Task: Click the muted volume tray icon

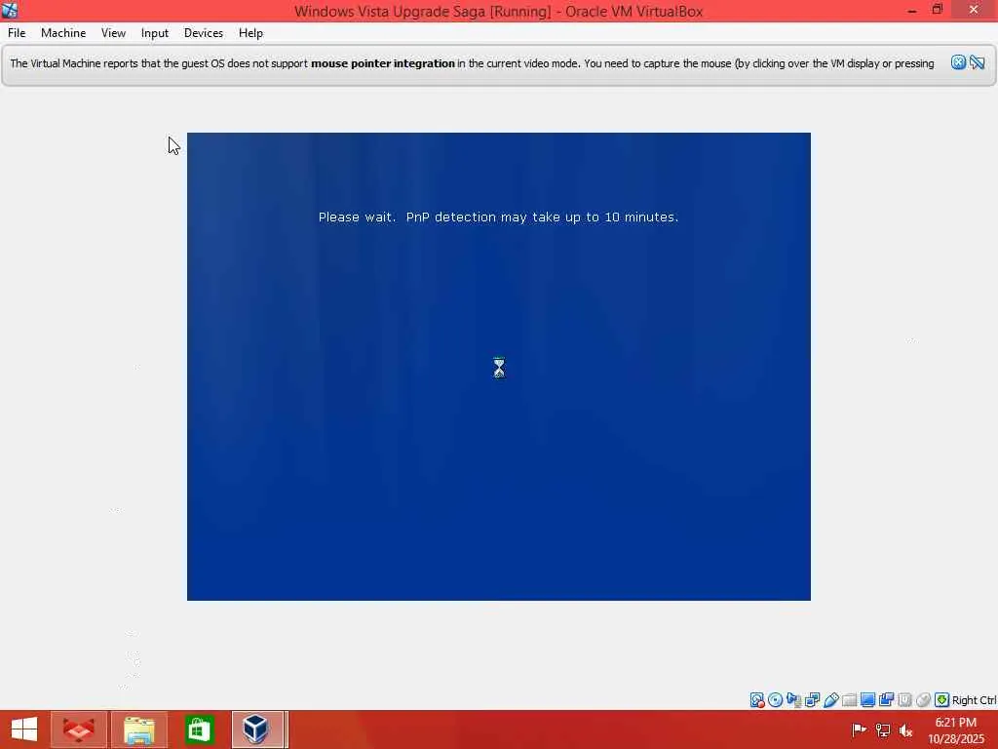Action: coord(905,729)
